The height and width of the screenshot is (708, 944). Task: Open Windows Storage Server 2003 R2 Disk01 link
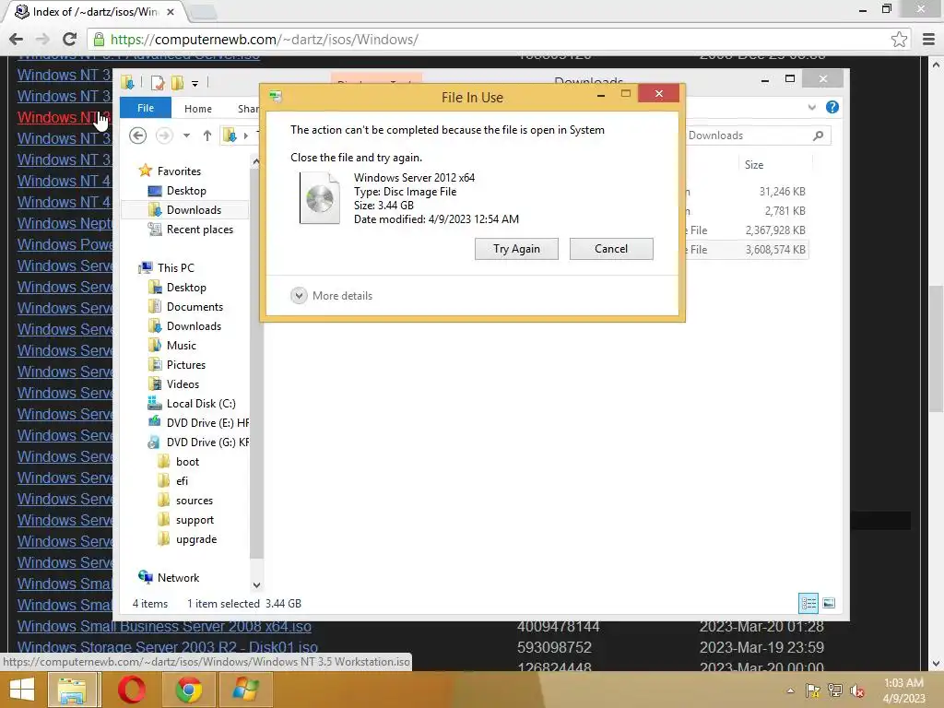168,647
